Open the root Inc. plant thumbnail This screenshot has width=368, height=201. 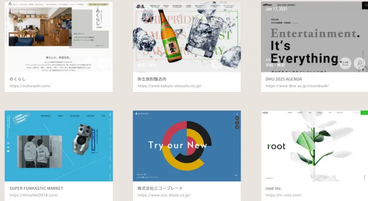314,146
